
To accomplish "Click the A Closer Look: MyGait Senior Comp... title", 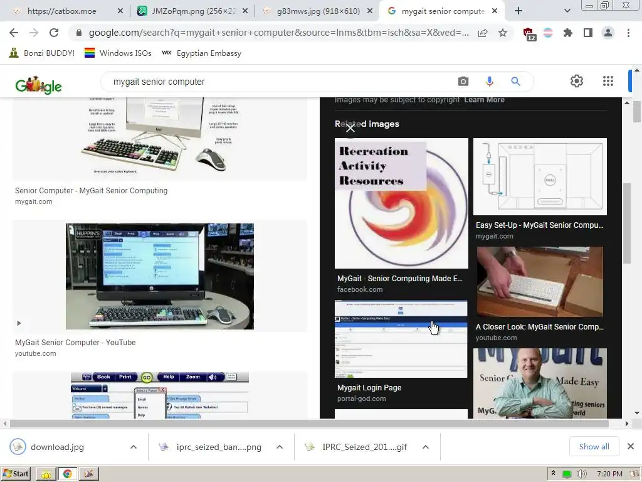I will pyautogui.click(x=539, y=326).
